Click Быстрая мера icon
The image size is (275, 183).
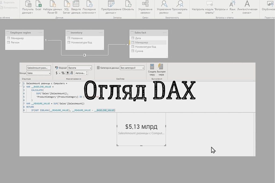point(161,67)
